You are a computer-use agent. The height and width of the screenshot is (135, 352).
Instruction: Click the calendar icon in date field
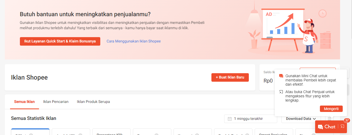coord(230,119)
